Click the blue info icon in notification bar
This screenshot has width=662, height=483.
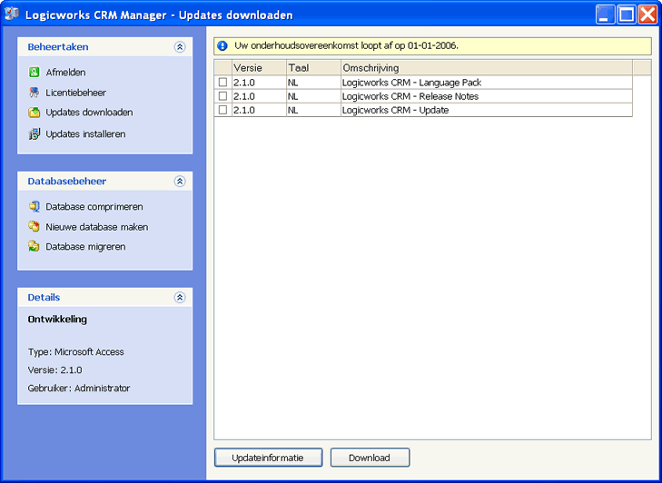222,46
